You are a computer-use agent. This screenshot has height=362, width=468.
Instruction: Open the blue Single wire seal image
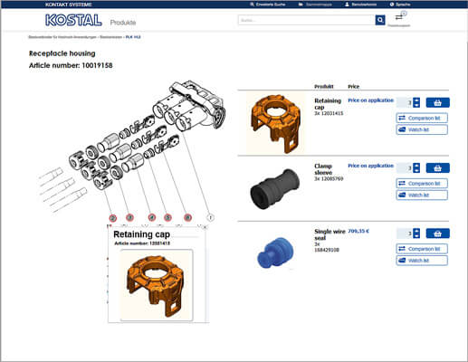coord(275,252)
